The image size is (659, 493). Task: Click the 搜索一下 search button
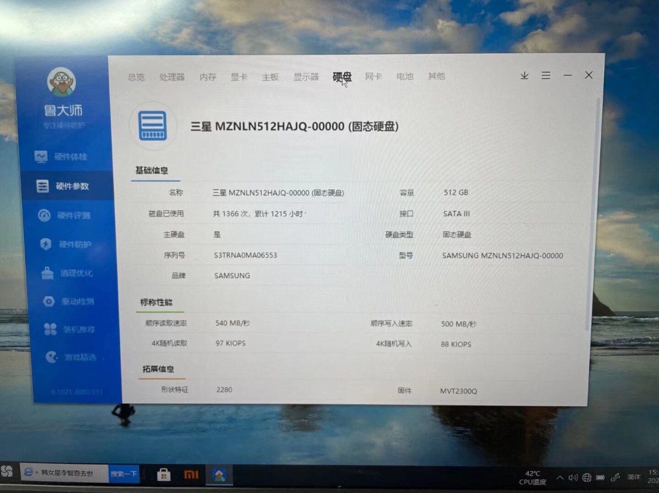[123, 473]
